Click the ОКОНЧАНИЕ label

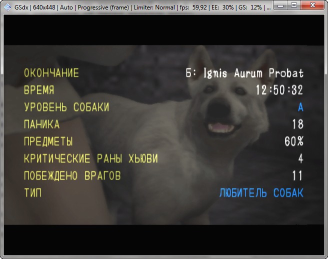(51, 73)
